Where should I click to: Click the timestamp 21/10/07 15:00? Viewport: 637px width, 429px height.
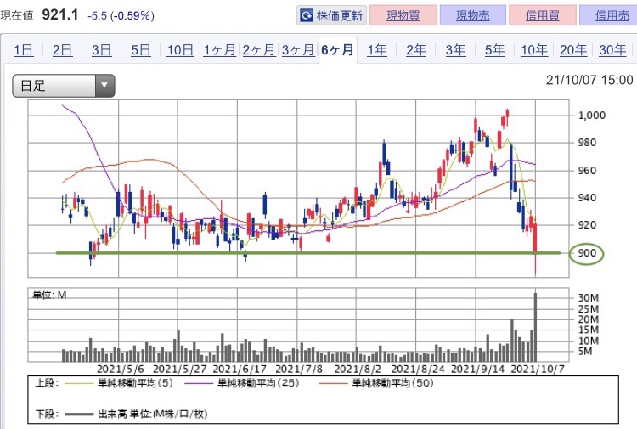[589, 80]
